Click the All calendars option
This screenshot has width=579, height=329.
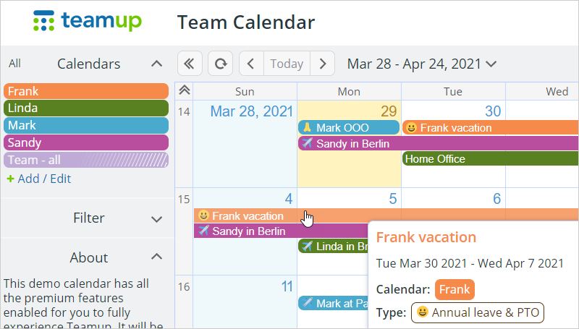14,64
